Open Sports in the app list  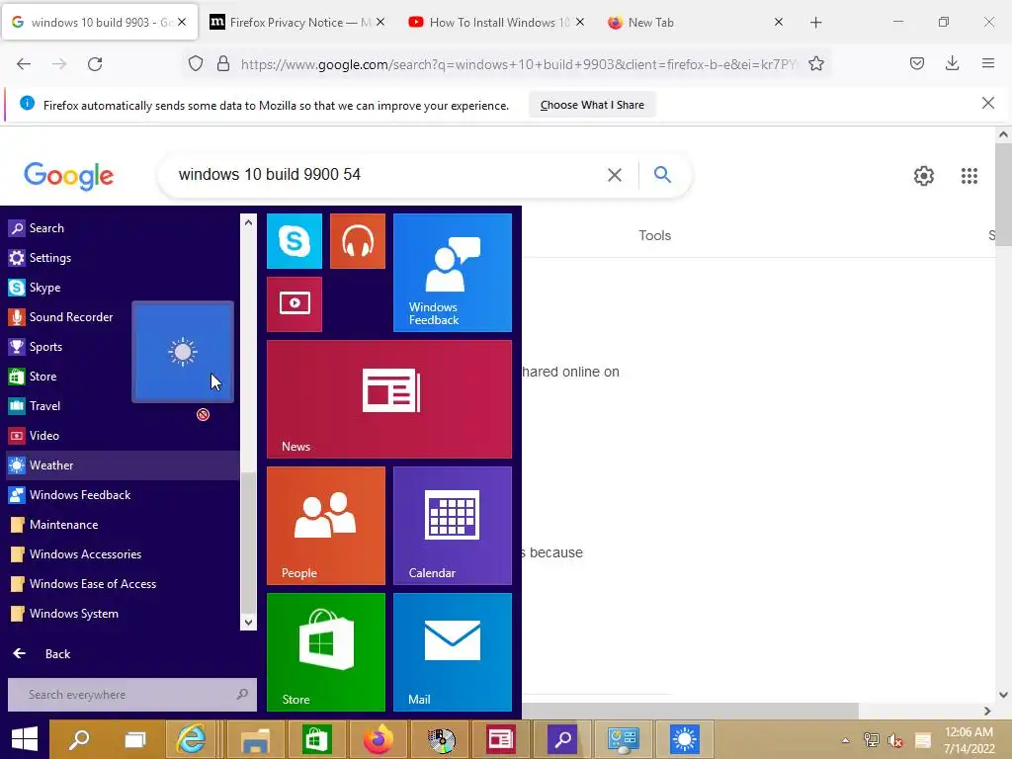[68, 347]
